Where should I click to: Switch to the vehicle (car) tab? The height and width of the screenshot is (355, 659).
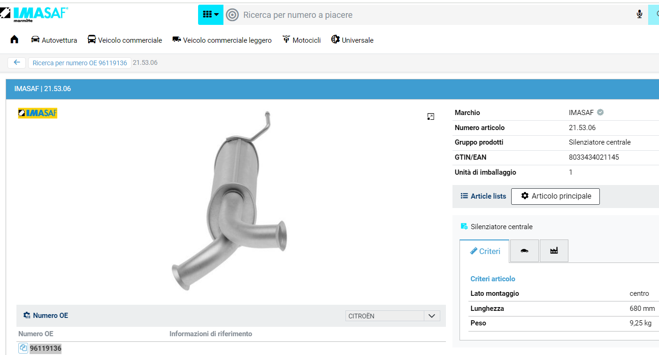point(524,251)
